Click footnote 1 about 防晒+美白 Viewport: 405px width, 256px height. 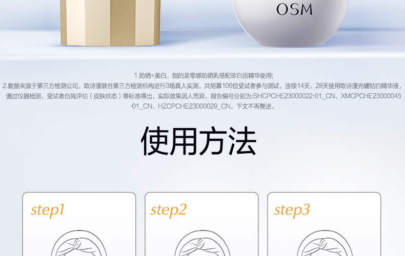[x=204, y=76]
